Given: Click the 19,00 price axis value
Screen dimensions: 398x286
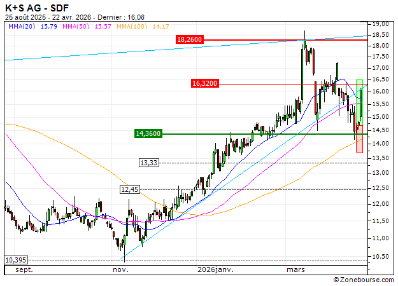Looking at the screenshot, I should 381,22.
